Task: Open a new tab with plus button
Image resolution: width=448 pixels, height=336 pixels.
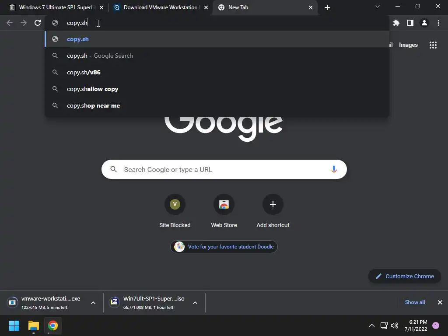Action: point(327,7)
